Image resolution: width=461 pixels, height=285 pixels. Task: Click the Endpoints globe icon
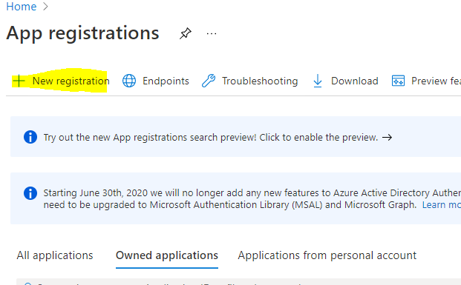click(x=128, y=81)
